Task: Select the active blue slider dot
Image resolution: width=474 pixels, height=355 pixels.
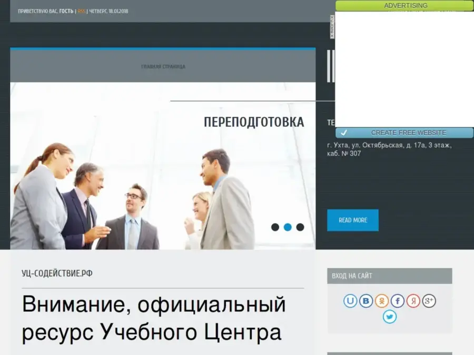Action: coord(288,227)
